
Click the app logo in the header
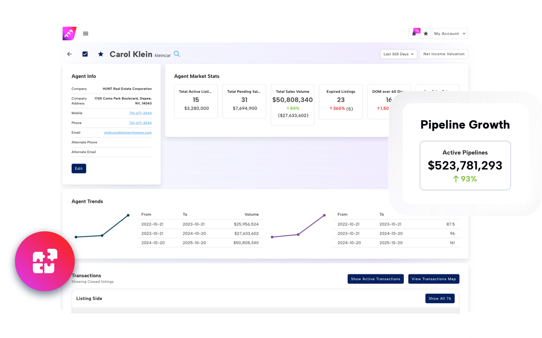(69, 33)
